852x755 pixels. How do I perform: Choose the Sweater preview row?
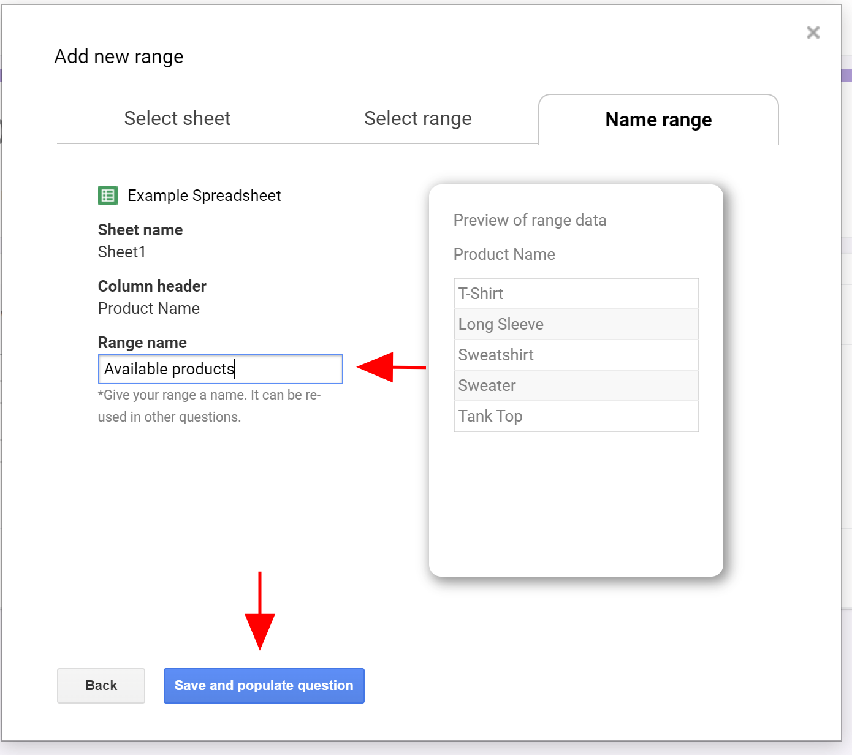(x=576, y=385)
